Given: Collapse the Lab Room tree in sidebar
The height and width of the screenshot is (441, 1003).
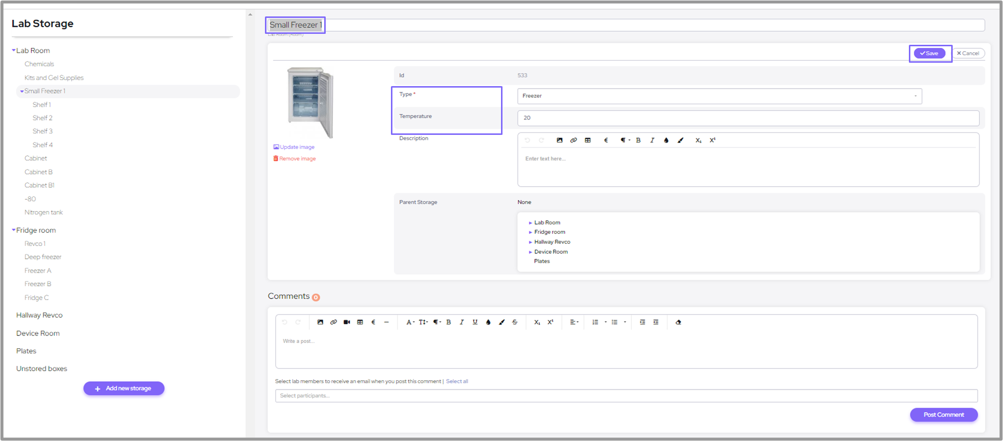Looking at the screenshot, I should click(14, 50).
